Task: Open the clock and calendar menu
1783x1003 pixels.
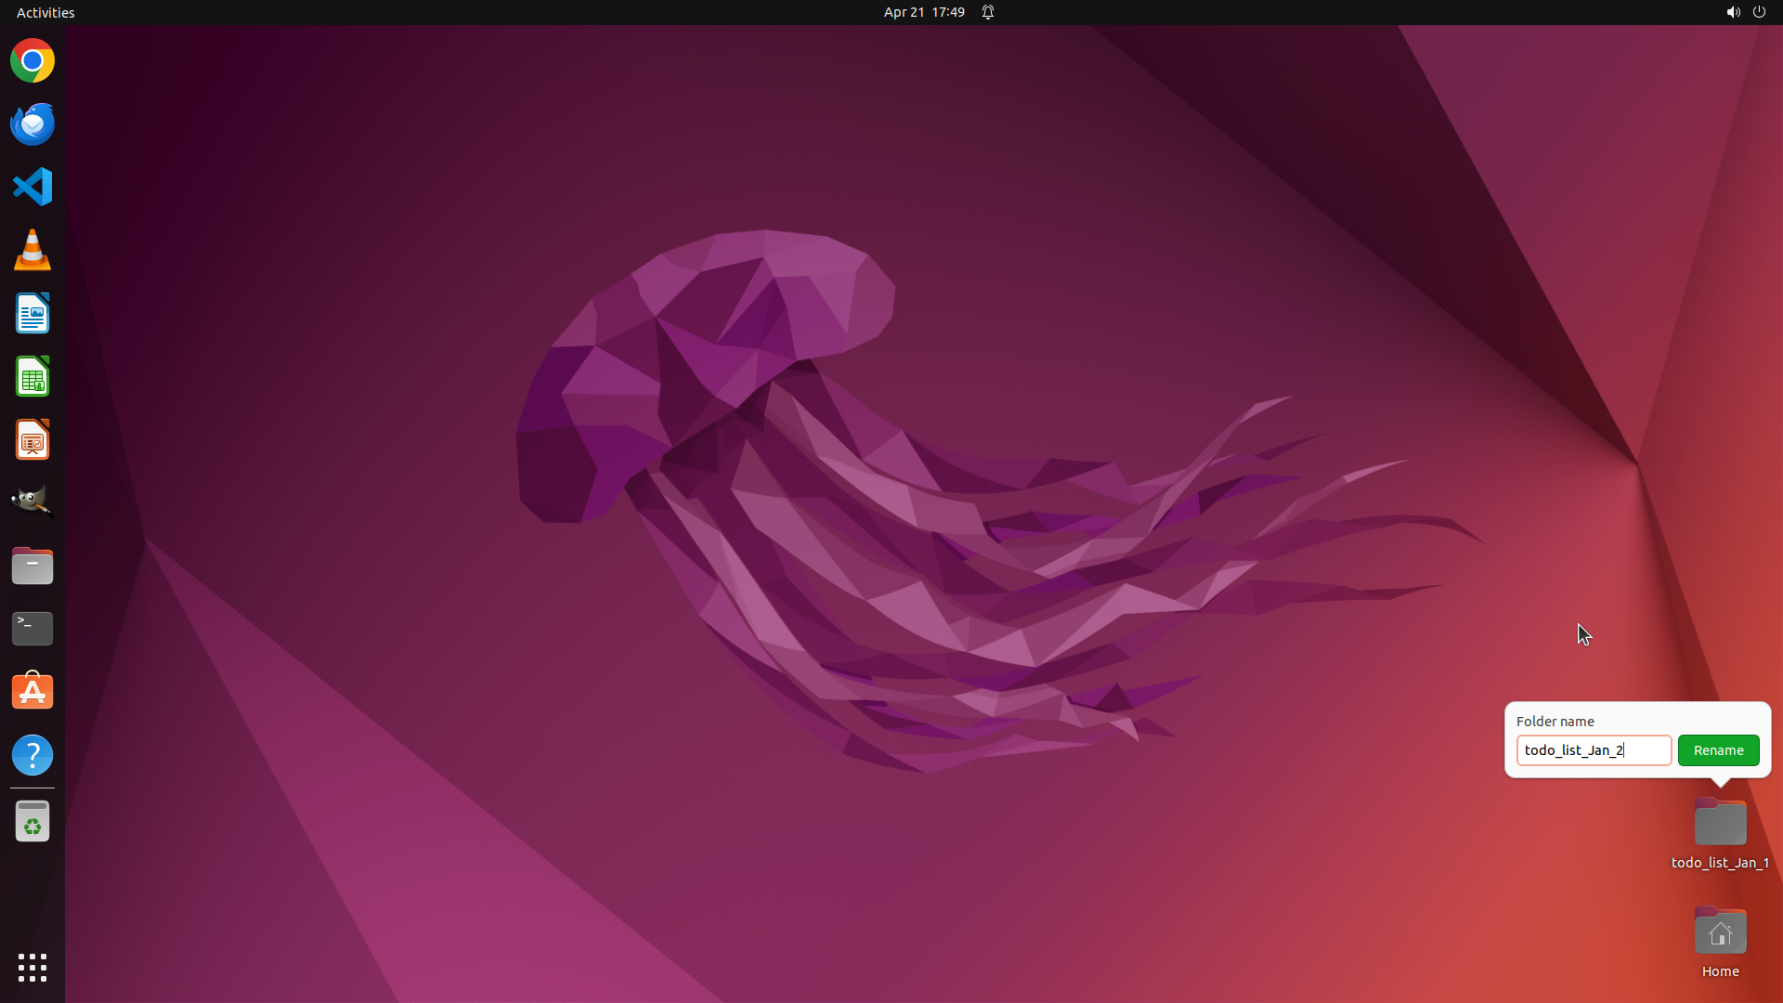Action: pos(924,12)
